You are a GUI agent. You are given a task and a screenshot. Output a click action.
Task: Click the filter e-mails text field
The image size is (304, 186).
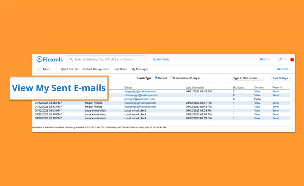248,78
